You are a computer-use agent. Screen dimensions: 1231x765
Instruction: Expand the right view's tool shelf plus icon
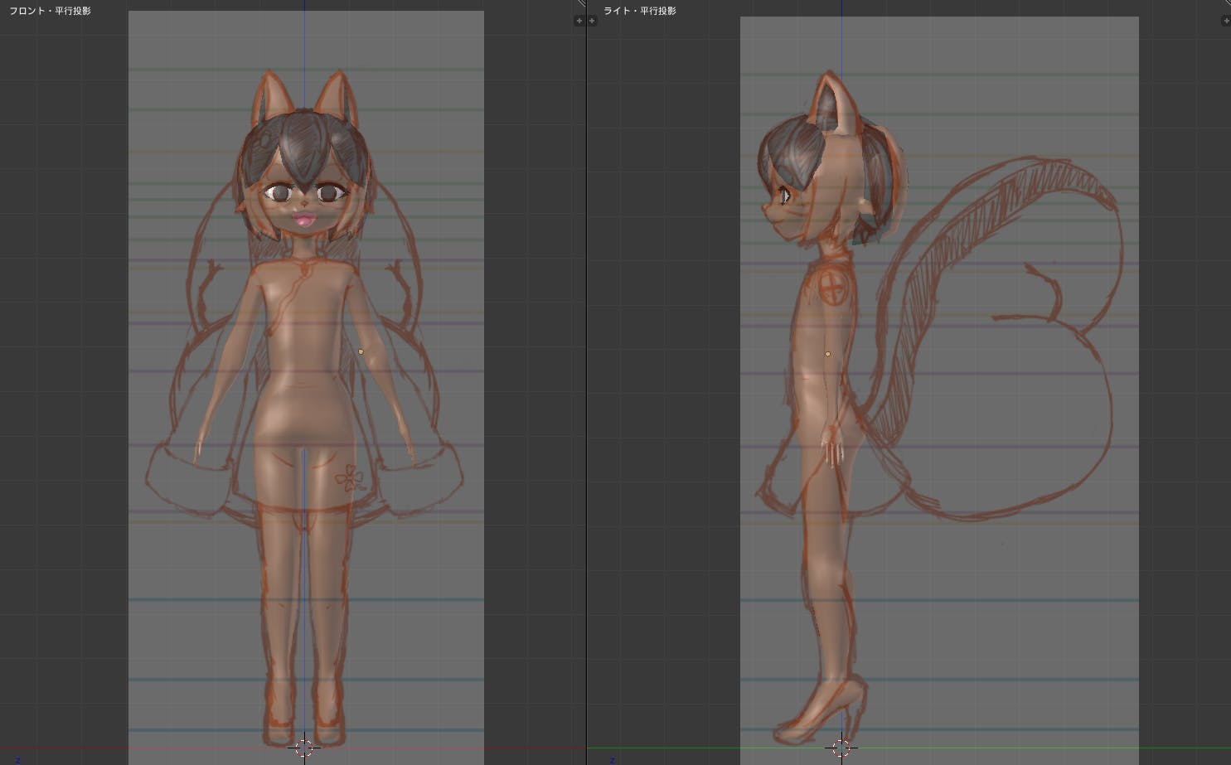click(592, 21)
